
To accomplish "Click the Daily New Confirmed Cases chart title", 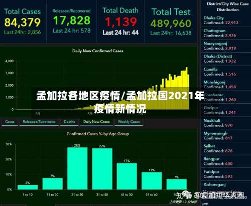I will click(98, 51).
